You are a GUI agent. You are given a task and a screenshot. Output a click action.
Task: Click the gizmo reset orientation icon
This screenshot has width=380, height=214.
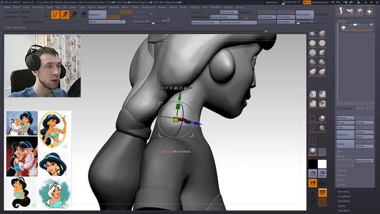tap(180, 88)
